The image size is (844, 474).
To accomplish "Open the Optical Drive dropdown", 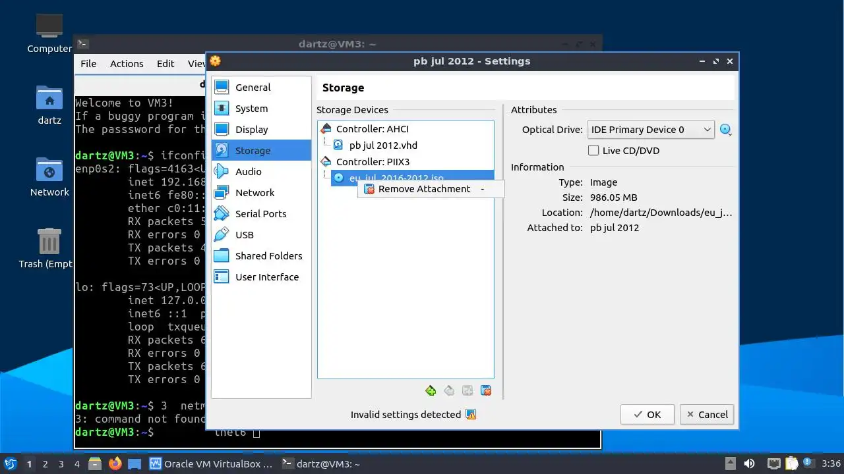I will coord(651,130).
